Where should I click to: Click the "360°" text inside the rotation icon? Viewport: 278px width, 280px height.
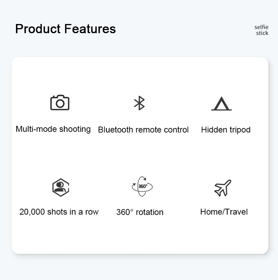143,186
